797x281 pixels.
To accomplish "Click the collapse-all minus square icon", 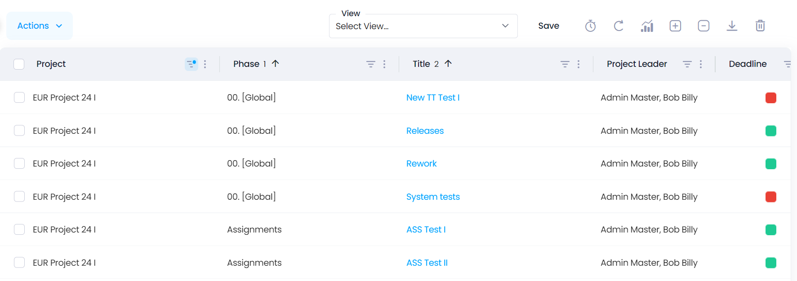I will tap(703, 26).
